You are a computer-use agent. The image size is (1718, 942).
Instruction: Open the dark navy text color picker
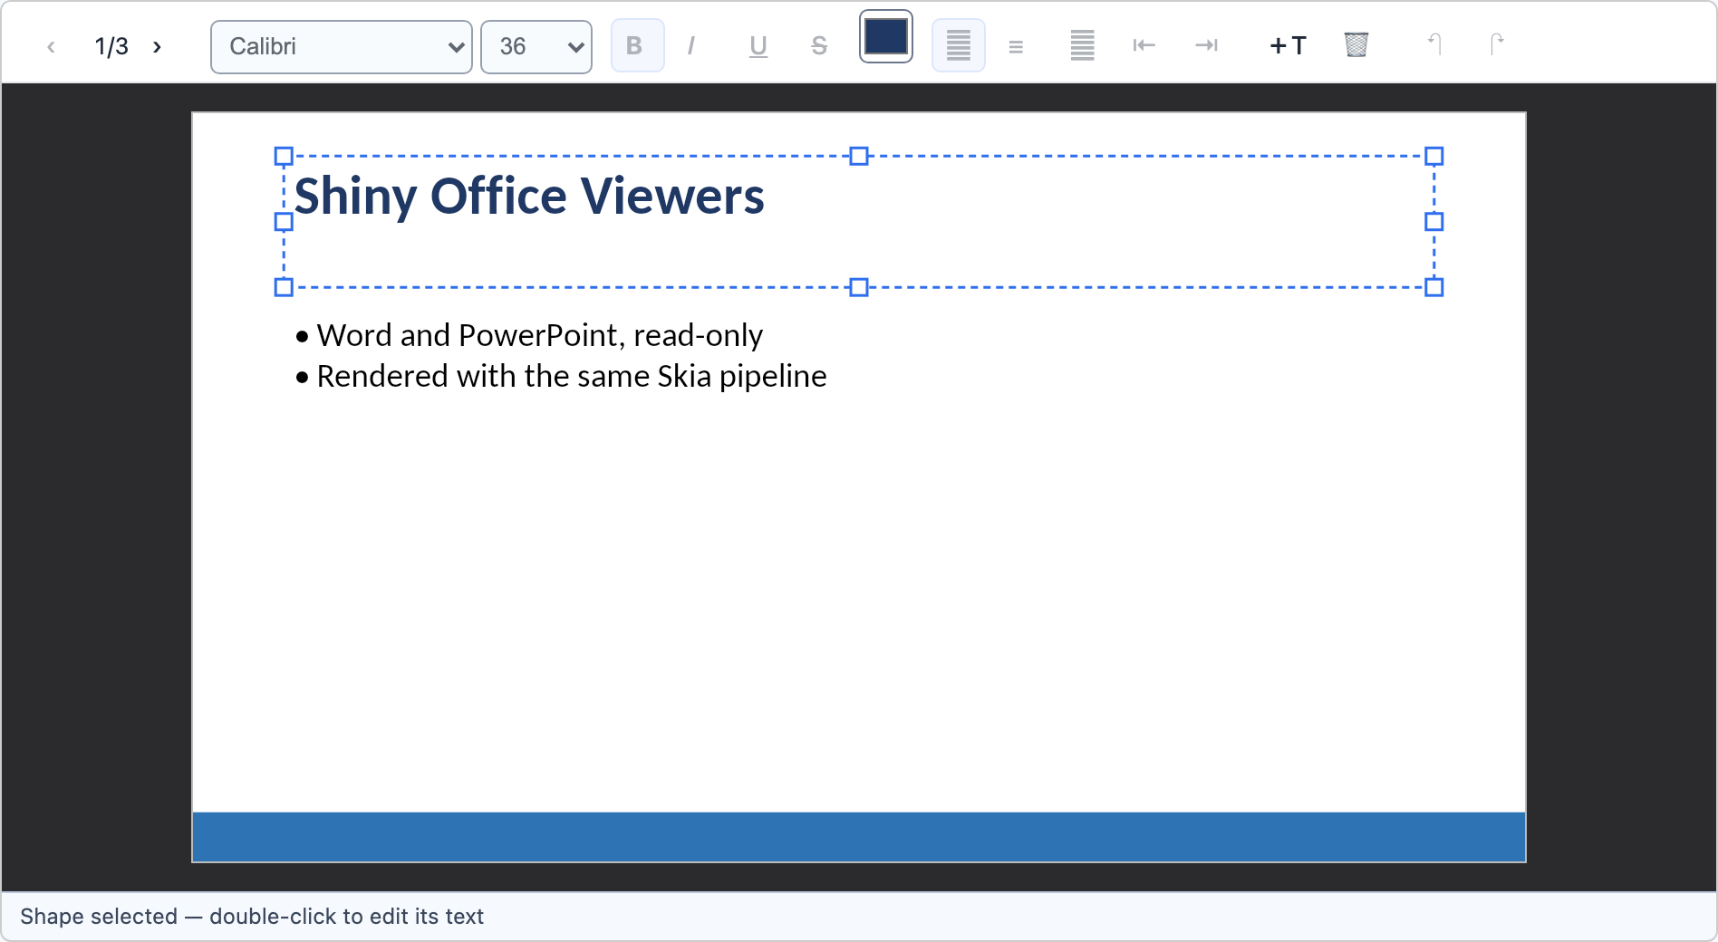point(886,37)
